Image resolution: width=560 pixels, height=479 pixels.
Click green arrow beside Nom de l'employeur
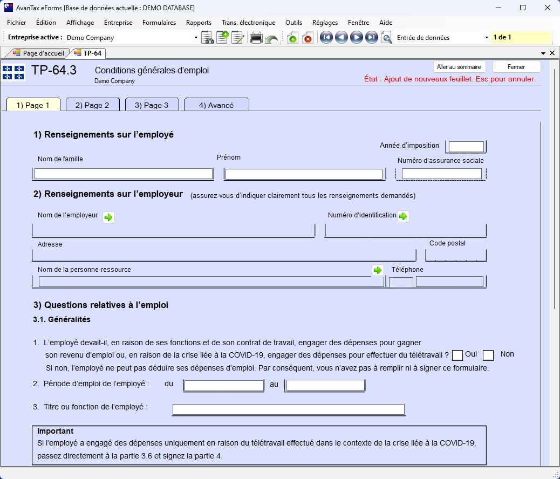tap(108, 217)
